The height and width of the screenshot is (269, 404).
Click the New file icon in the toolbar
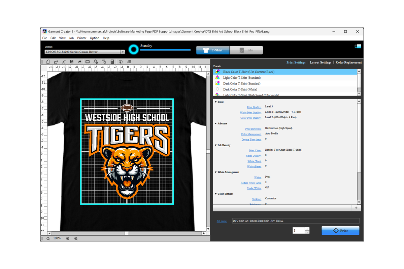pyautogui.click(x=48, y=62)
